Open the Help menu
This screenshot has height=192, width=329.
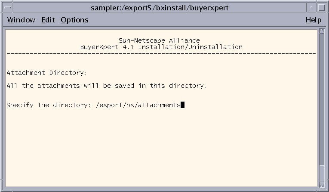(x=314, y=20)
